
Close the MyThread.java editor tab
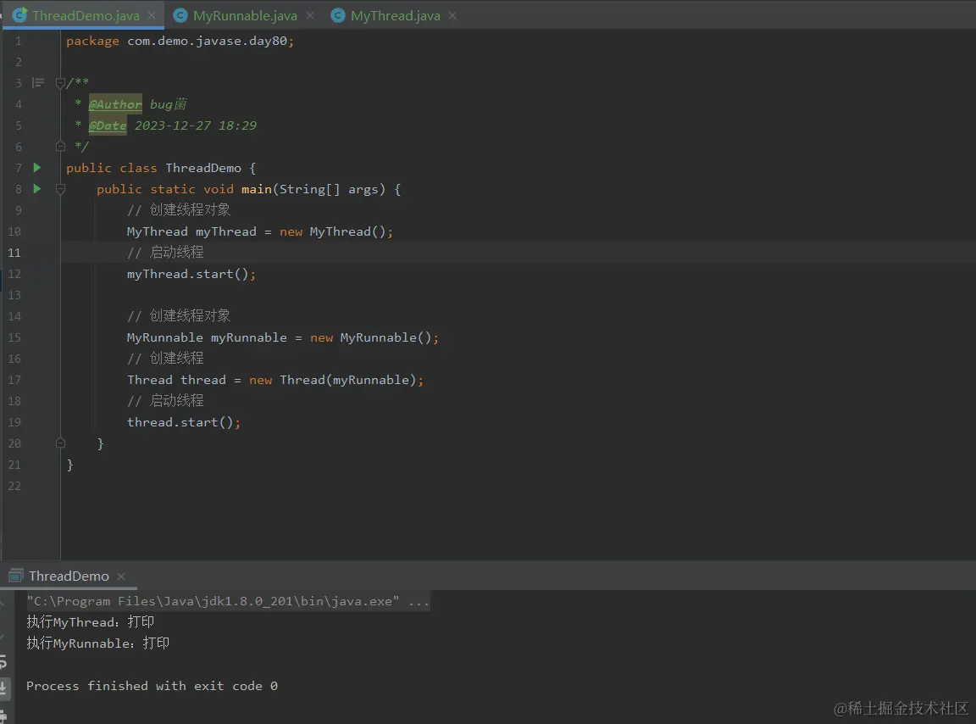pyautogui.click(x=452, y=15)
